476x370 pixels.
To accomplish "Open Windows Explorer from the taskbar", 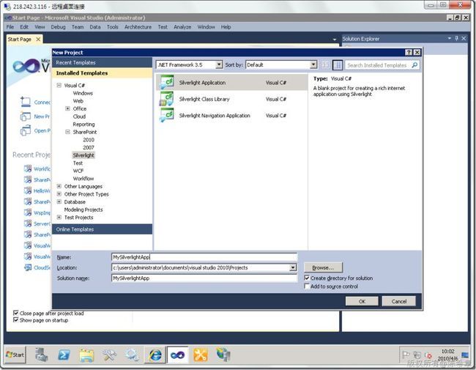I will tap(87, 355).
